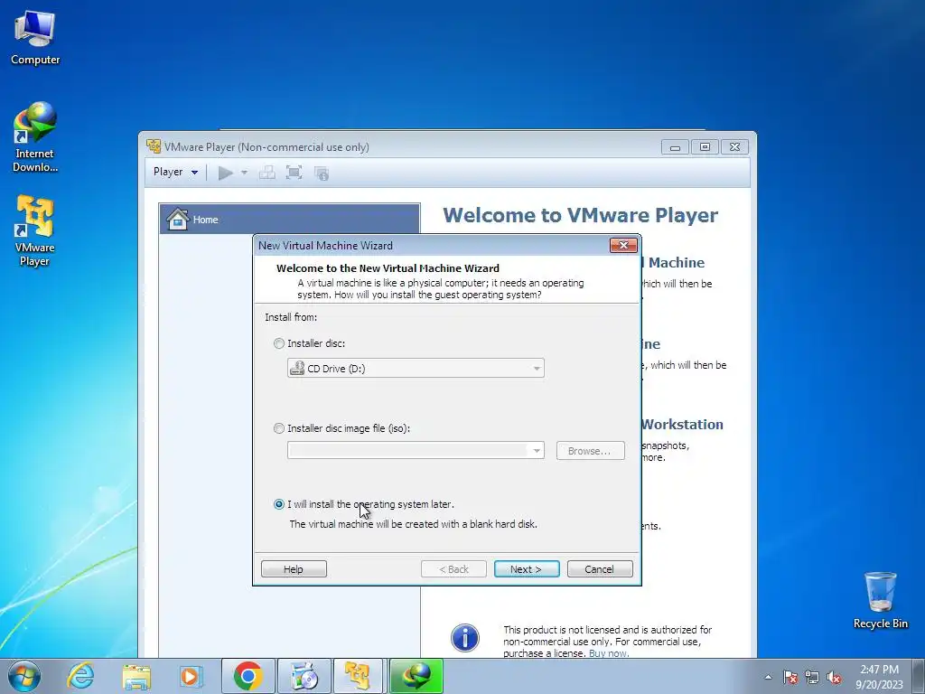Open Windows Explorer from the taskbar
Screen dimensions: 925x694
tap(136, 676)
